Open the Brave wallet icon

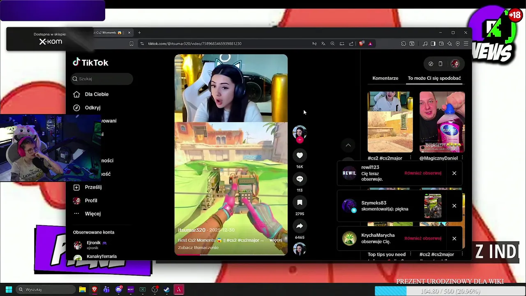[441, 44]
